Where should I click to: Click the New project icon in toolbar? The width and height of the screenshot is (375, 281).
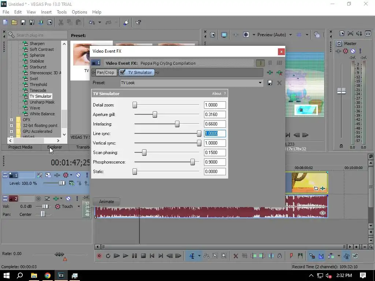click(x=5, y=22)
